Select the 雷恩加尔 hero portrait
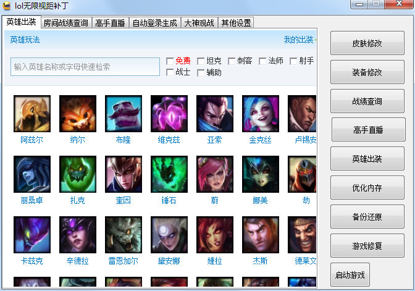This screenshot has height=291, width=415. pyautogui.click(x=124, y=235)
